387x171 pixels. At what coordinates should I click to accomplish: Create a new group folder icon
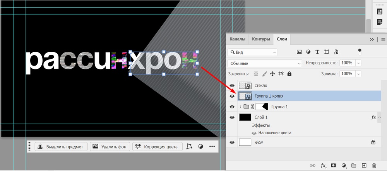(354, 165)
